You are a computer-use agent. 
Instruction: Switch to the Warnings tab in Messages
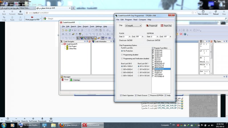(x=75, y=80)
